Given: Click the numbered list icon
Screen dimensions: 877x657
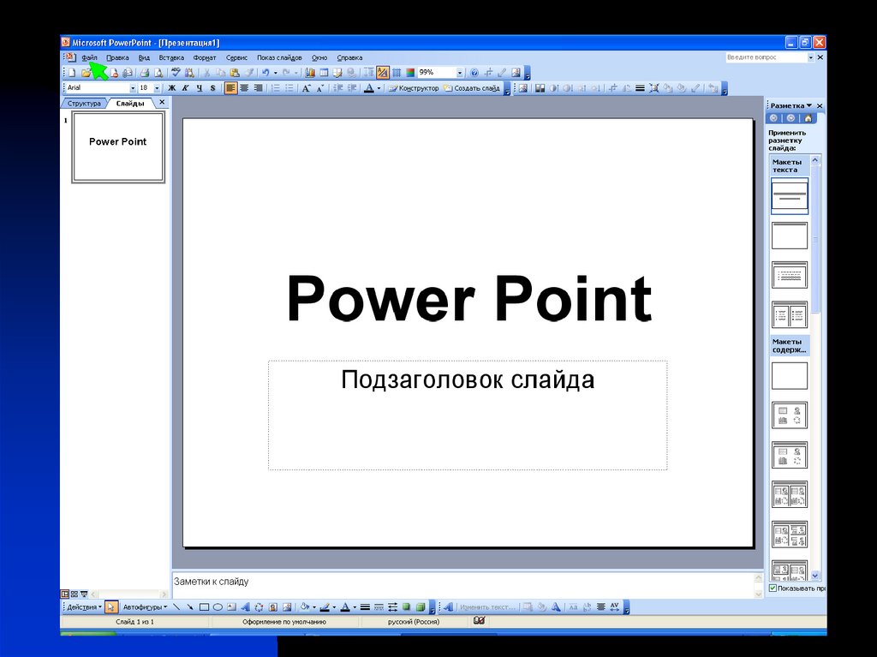Looking at the screenshot, I should pos(277,88).
